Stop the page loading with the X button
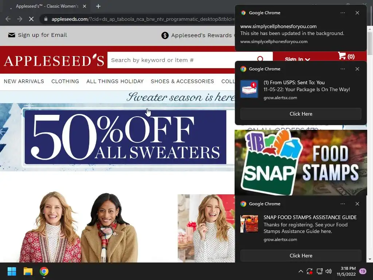Image resolution: width=373 pixels, height=280 pixels. point(31,19)
